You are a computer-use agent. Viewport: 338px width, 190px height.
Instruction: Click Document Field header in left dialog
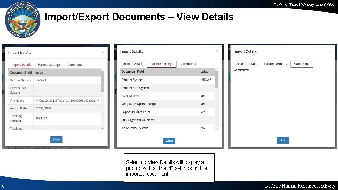click(x=21, y=72)
